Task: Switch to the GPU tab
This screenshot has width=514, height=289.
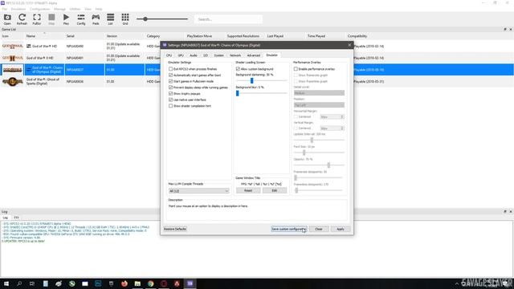Action: coord(181,55)
